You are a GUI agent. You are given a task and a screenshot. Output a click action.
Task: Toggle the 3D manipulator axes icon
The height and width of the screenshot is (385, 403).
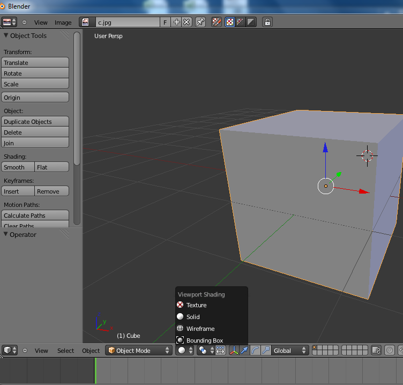(x=234, y=350)
